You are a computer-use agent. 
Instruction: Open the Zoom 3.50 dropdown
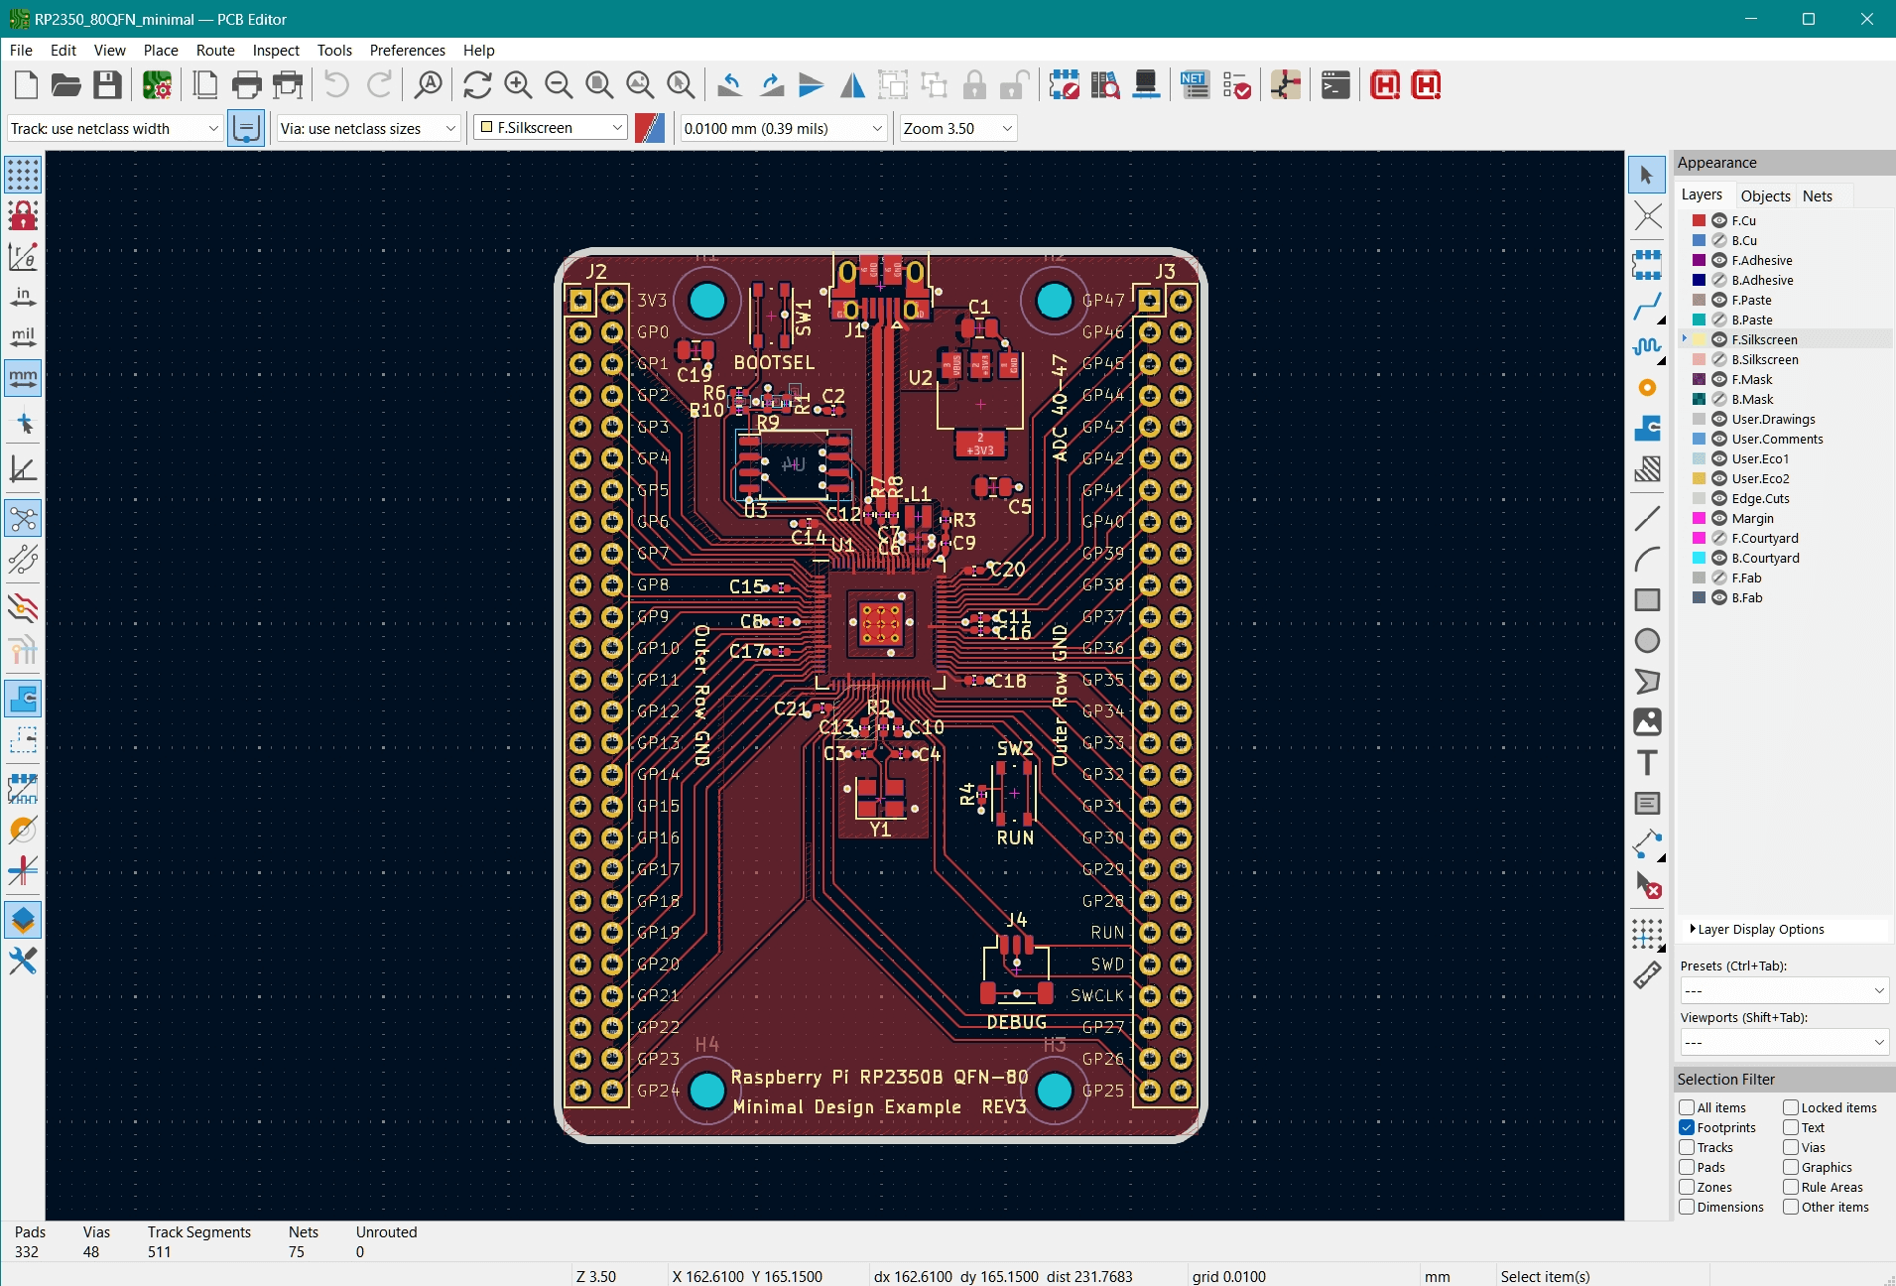[957, 128]
